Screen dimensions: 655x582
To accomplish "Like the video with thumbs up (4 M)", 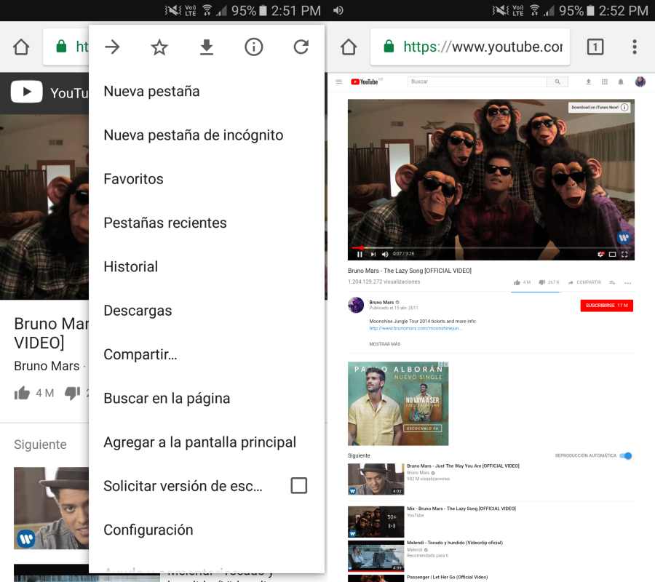I will [x=521, y=283].
